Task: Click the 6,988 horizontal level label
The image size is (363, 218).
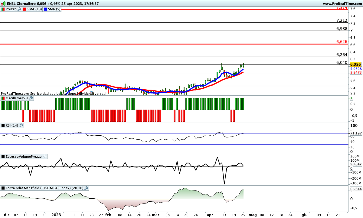Action: pos(342,28)
